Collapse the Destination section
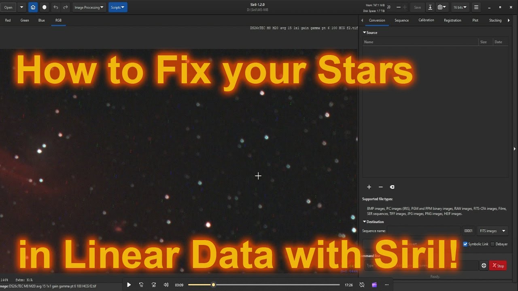518x291 pixels. click(373, 222)
